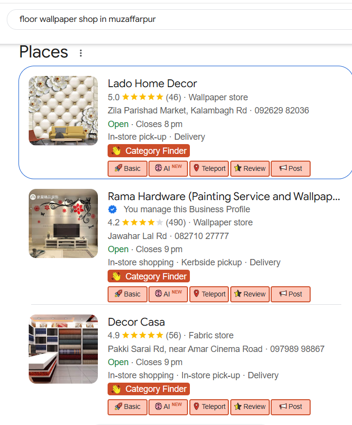Open the Lado Home Decor thumbnail image
This screenshot has height=425, width=352.
63,111
